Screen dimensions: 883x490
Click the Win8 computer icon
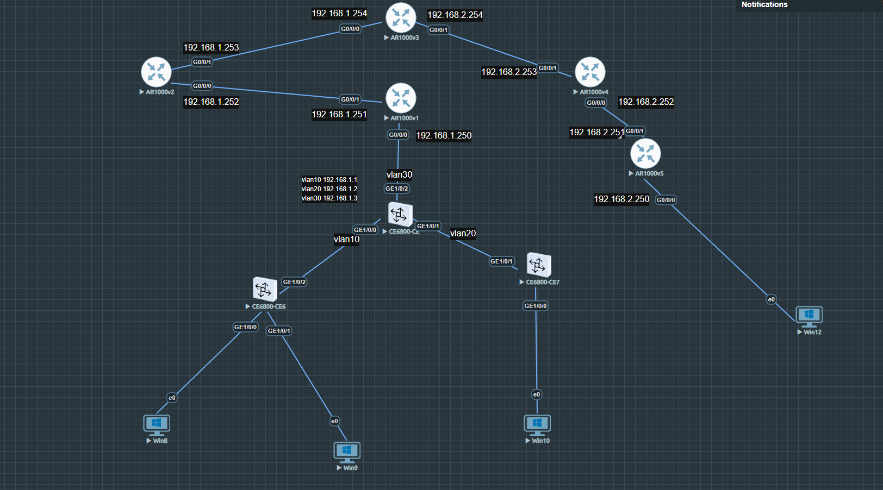[157, 424]
